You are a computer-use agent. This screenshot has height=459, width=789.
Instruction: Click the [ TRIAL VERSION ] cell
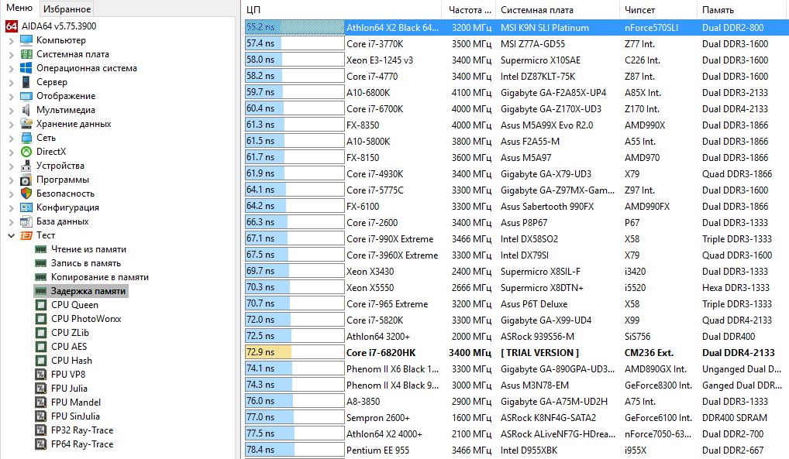click(539, 352)
